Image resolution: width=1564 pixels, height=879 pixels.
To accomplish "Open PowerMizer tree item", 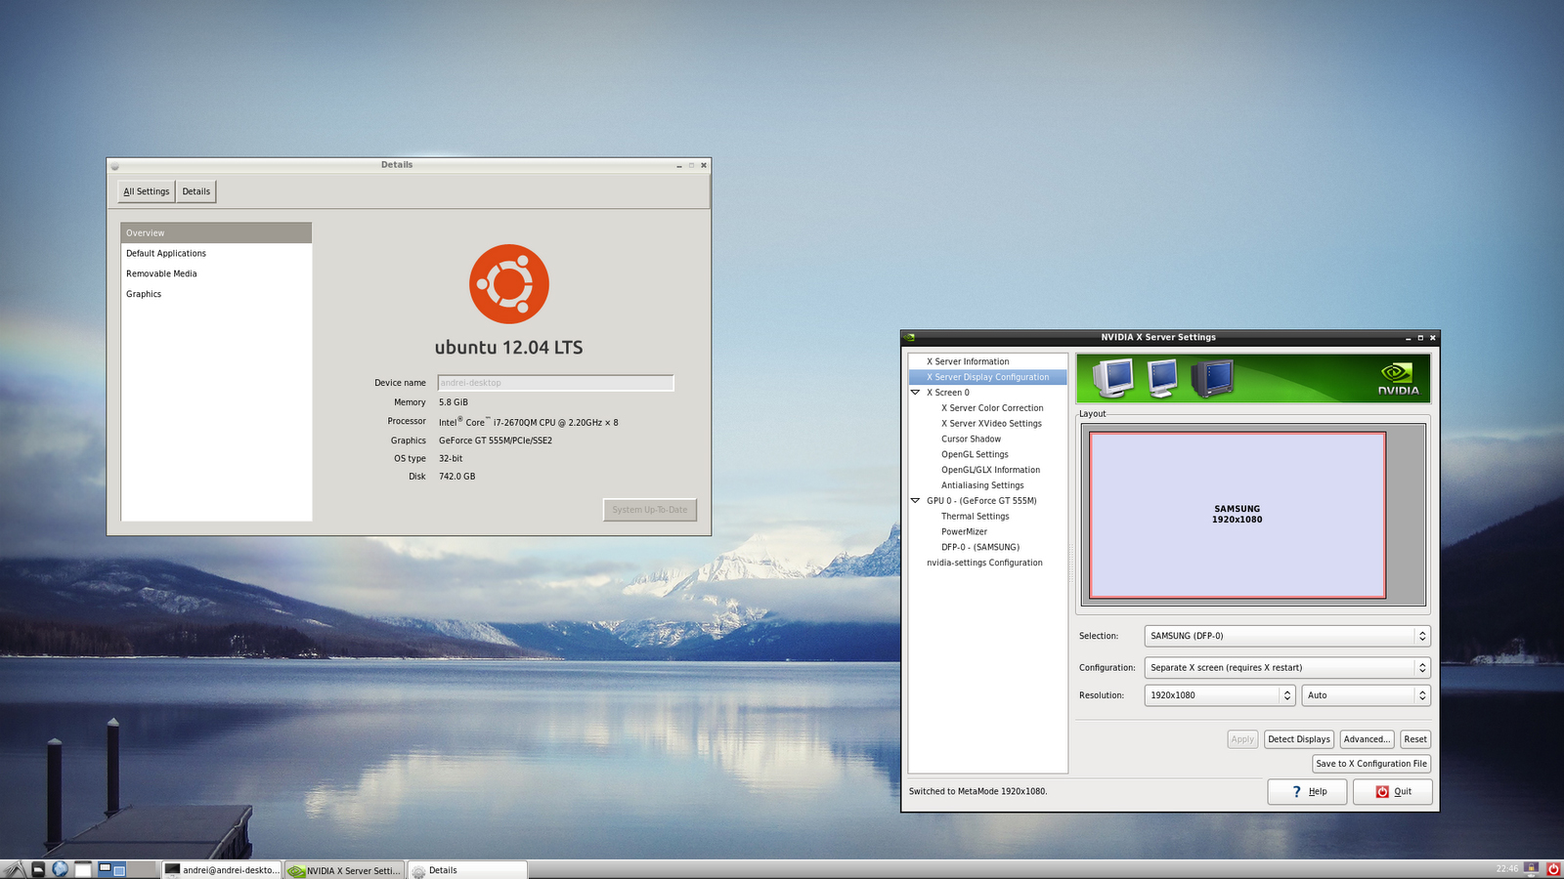I will point(964,532).
